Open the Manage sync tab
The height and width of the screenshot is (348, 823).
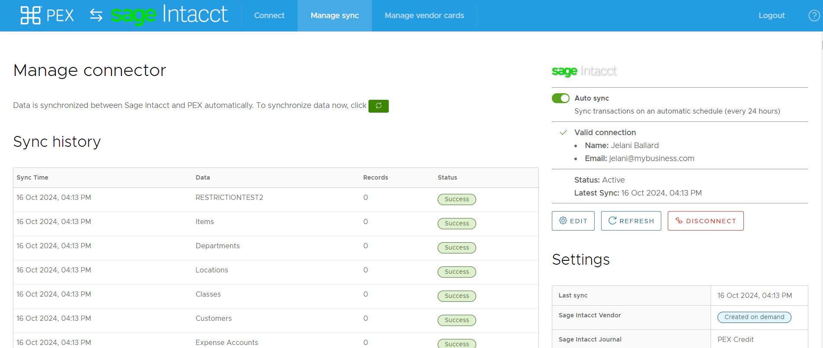click(x=335, y=16)
